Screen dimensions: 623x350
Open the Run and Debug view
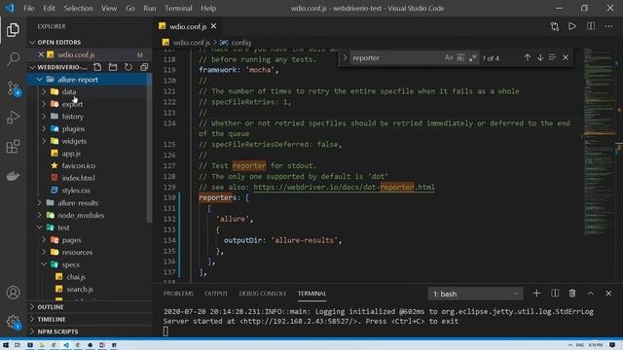13,118
